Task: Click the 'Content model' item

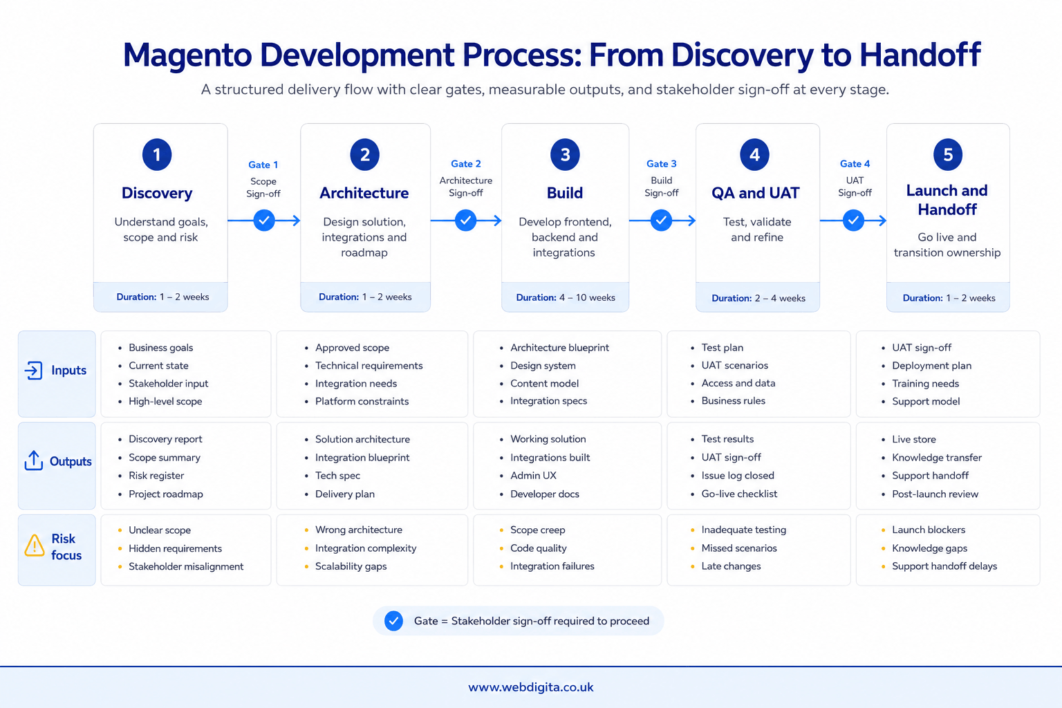Action: (544, 383)
